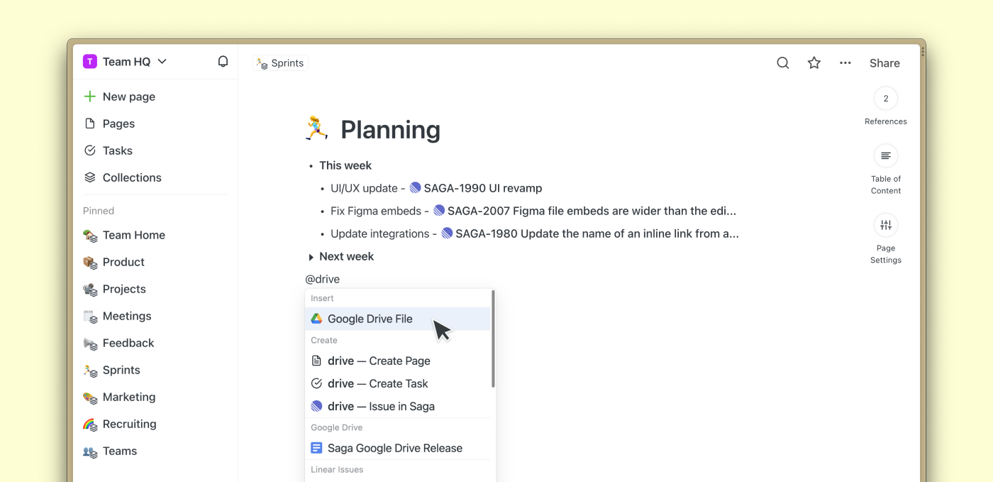This screenshot has width=993, height=482.
Task: Select Google Drive File from insert menu
Action: click(x=370, y=319)
